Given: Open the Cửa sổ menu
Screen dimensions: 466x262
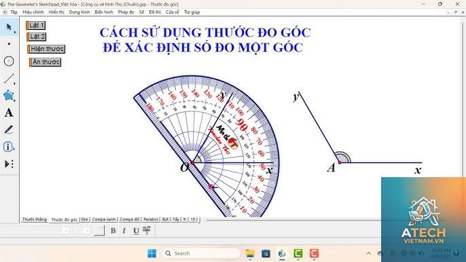Looking at the screenshot, I should 173,12.
